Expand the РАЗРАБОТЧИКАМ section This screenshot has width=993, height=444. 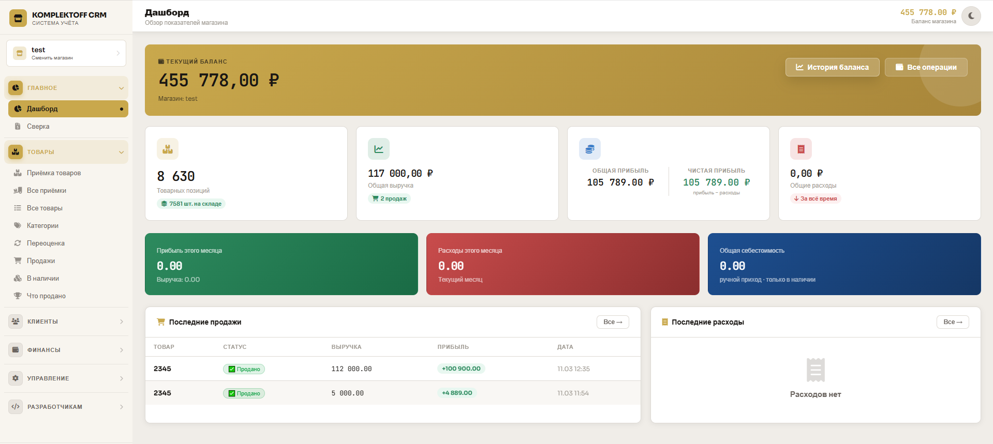tap(66, 407)
